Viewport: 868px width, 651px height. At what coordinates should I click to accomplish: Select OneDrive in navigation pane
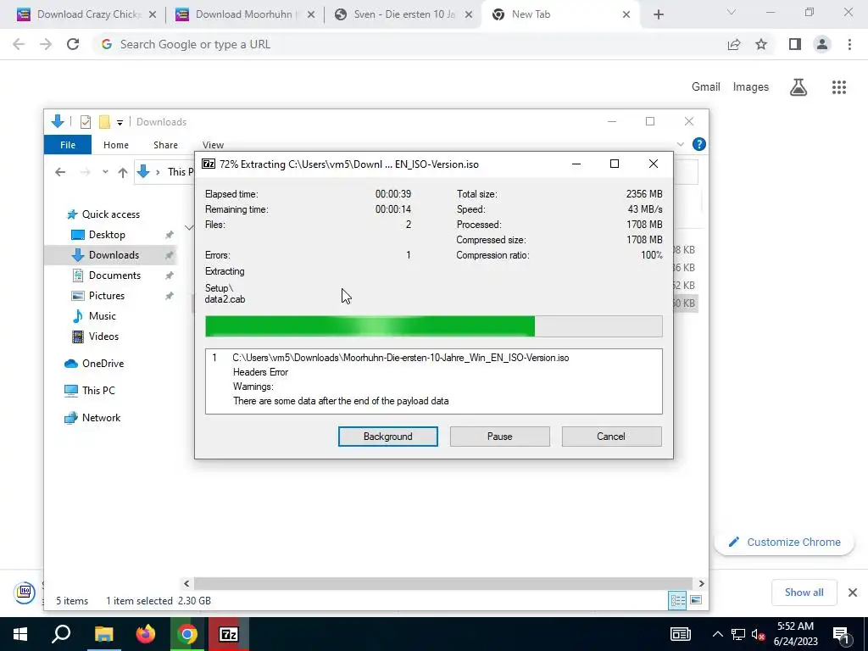[x=103, y=364]
